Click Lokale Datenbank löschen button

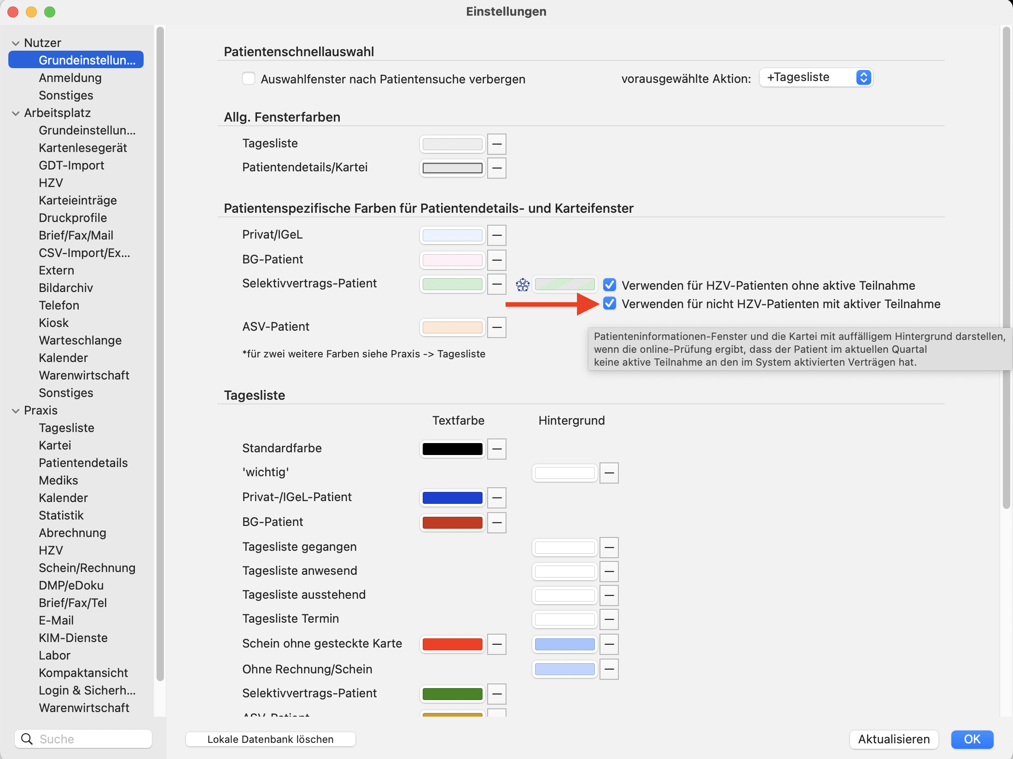click(x=270, y=739)
